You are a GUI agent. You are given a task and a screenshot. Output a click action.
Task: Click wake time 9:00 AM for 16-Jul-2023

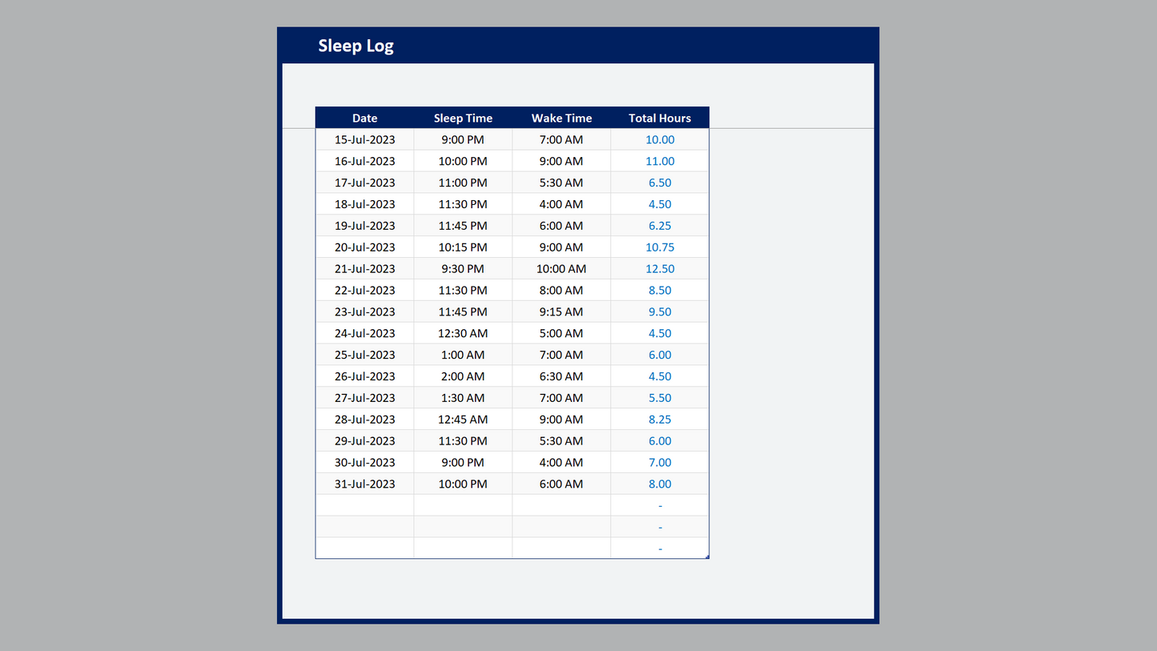click(x=561, y=161)
